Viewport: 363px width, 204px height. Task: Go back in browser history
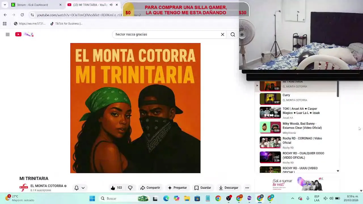[x=5, y=15]
